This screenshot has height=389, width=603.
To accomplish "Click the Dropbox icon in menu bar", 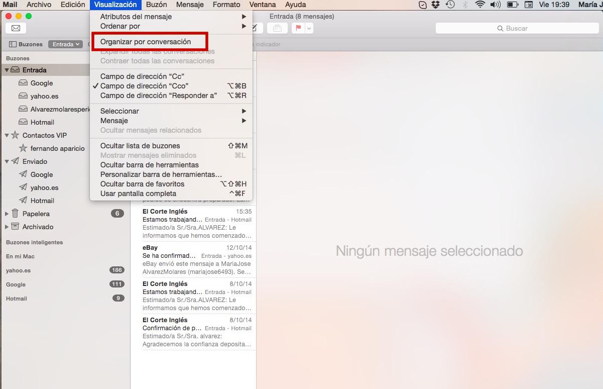I will point(436,5).
